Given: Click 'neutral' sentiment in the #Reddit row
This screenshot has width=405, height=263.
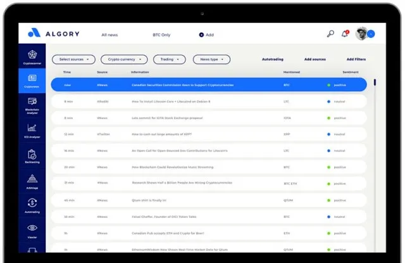Looking at the screenshot, I should 339,101.
